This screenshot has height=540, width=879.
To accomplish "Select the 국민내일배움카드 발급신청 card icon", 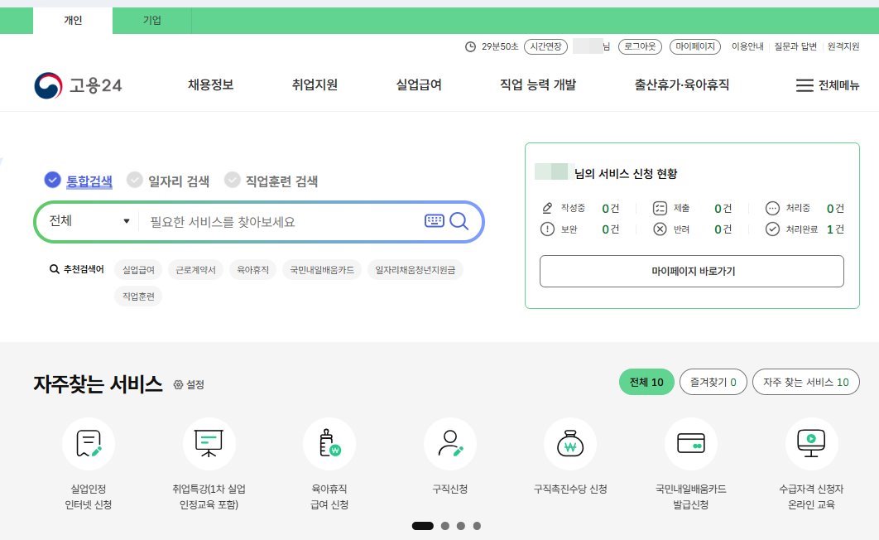I will coord(691,444).
